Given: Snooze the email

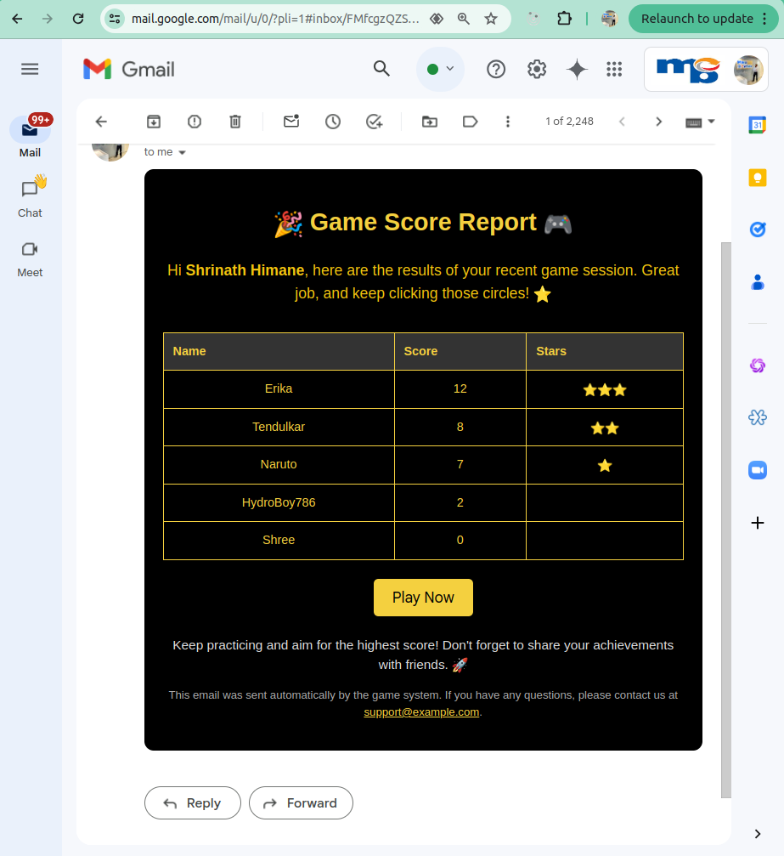Looking at the screenshot, I should 332,122.
